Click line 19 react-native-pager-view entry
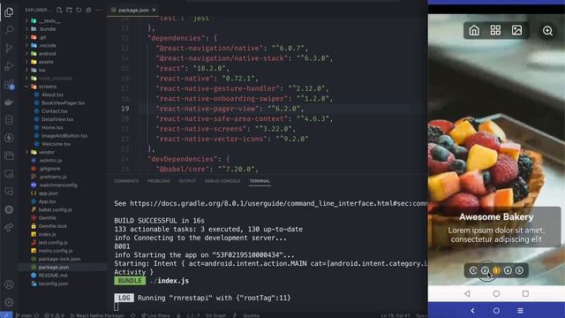Viewport: 565px width, 318px height. pyautogui.click(x=230, y=109)
